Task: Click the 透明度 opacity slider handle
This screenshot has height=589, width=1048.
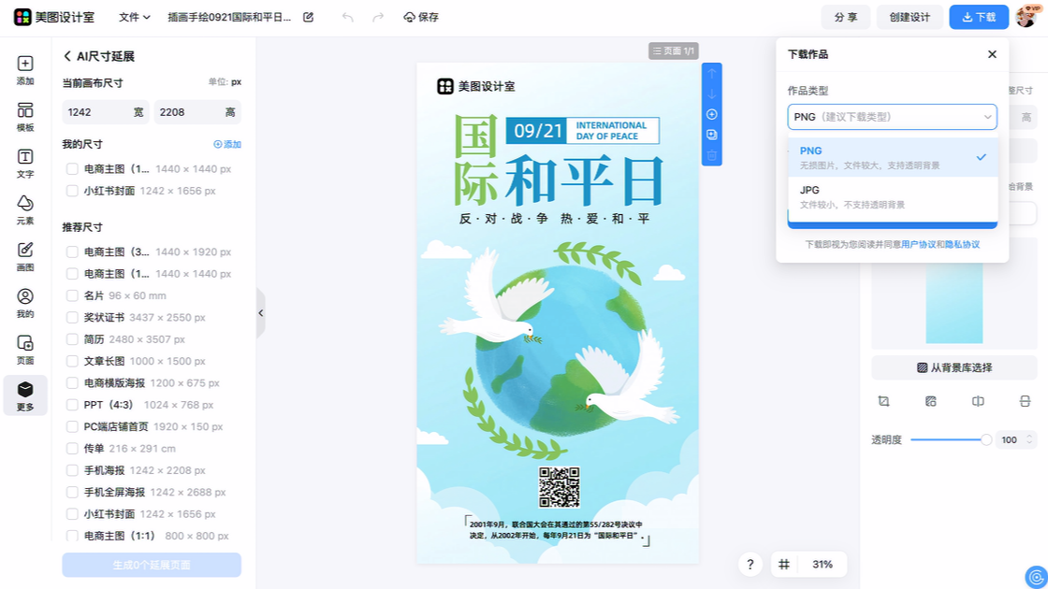Action: (x=985, y=439)
